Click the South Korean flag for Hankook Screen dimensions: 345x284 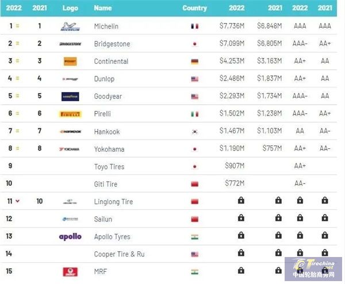(x=194, y=132)
